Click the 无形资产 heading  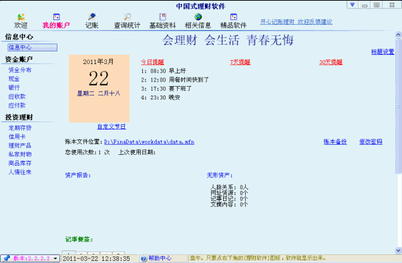point(220,176)
